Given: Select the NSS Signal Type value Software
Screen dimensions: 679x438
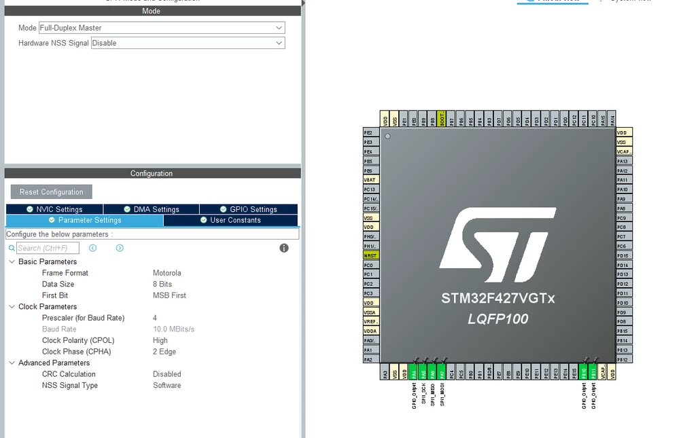Looking at the screenshot, I should coord(167,385).
